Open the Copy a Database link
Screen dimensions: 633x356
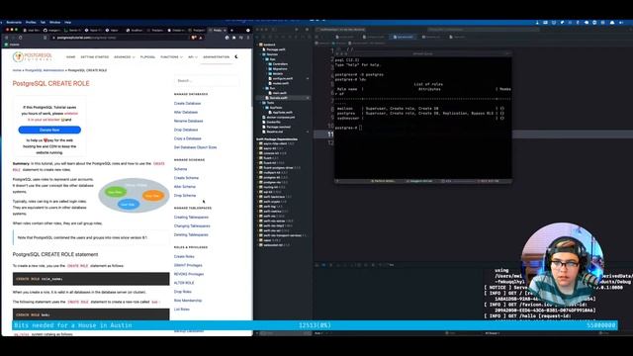(x=187, y=138)
